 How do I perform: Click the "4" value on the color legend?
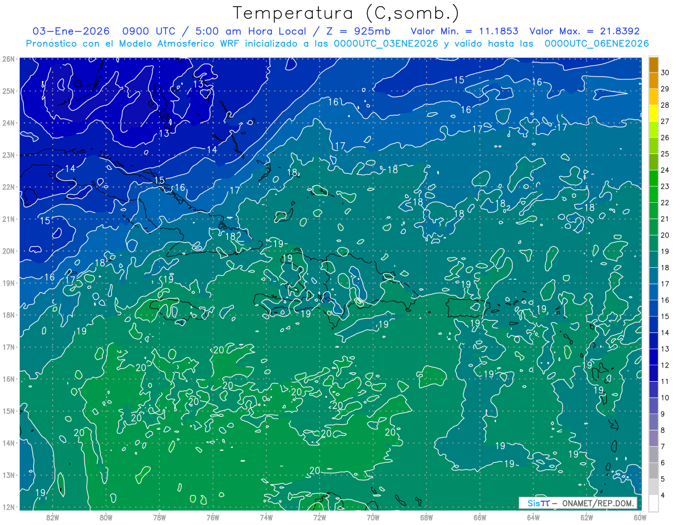[664, 496]
